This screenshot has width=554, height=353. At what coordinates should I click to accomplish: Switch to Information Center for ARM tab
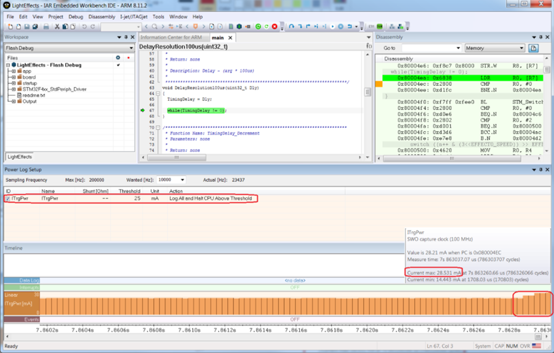(171, 37)
